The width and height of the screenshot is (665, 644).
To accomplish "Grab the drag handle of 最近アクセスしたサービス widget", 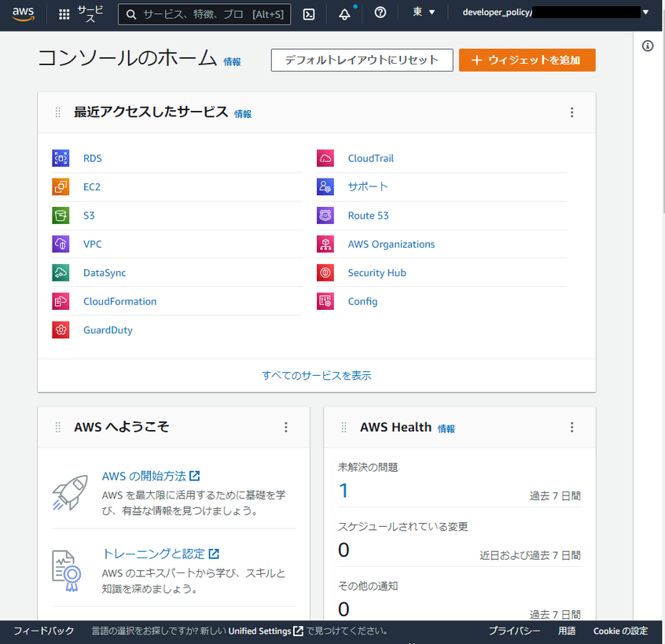I will [x=58, y=112].
